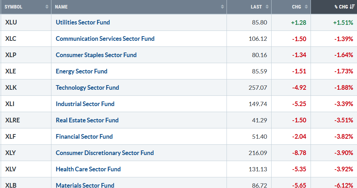Open the Energy Sector Fund link
357x188 pixels.
click(82, 71)
